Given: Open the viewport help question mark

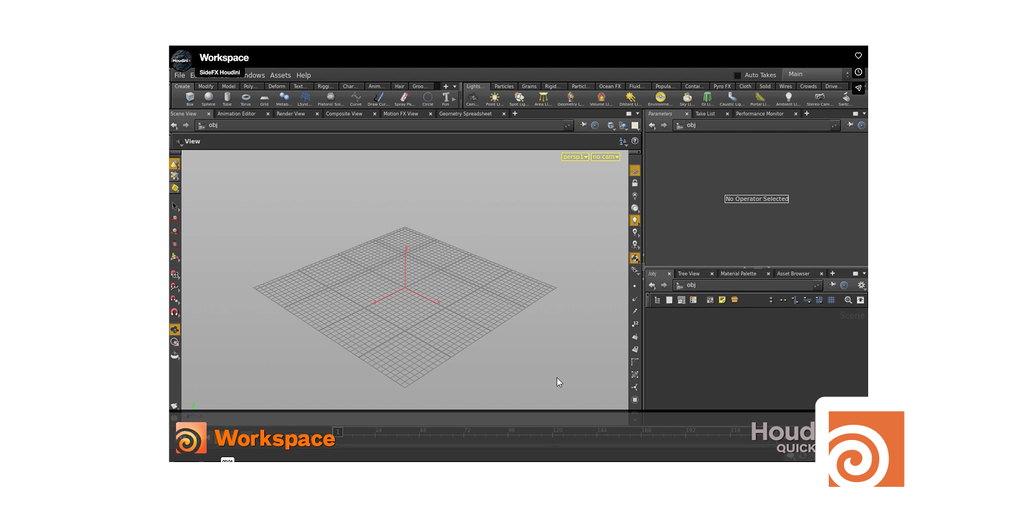Looking at the screenshot, I should tap(635, 141).
